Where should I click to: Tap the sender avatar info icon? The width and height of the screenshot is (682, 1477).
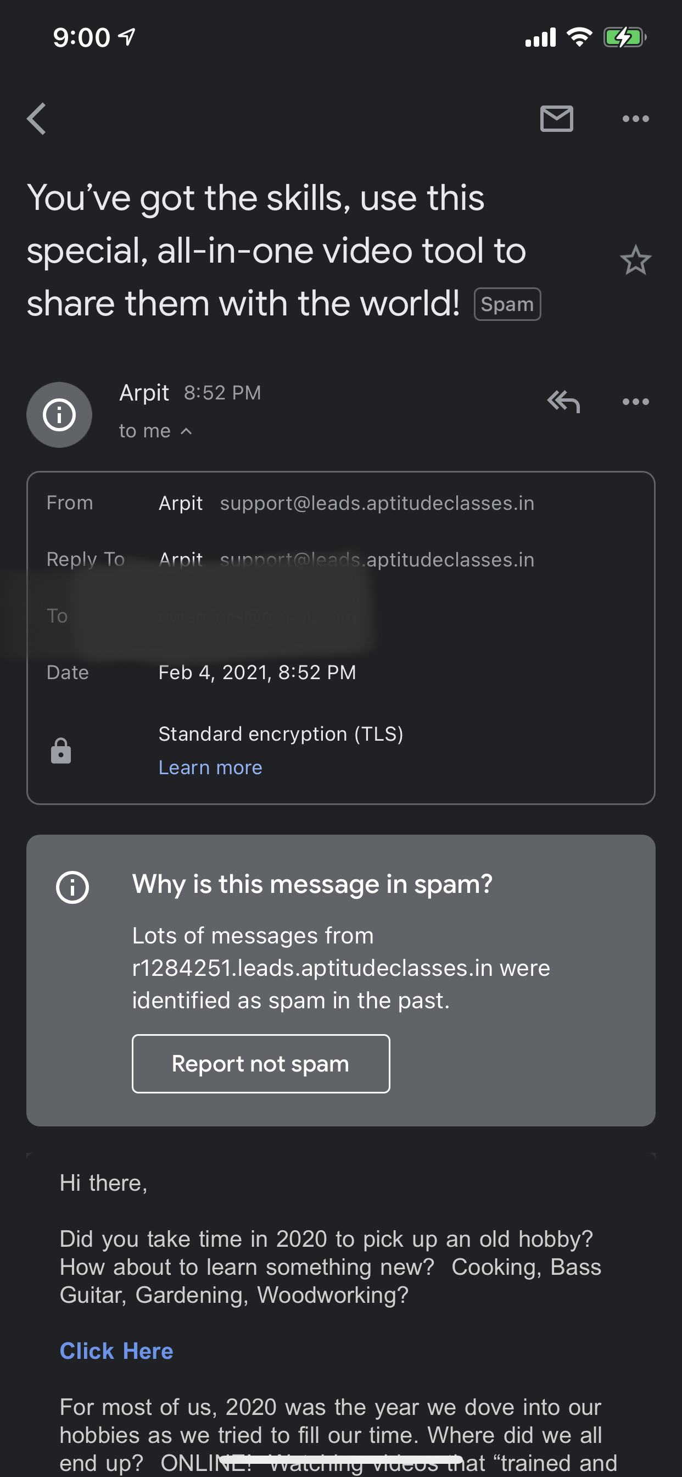pos(59,414)
